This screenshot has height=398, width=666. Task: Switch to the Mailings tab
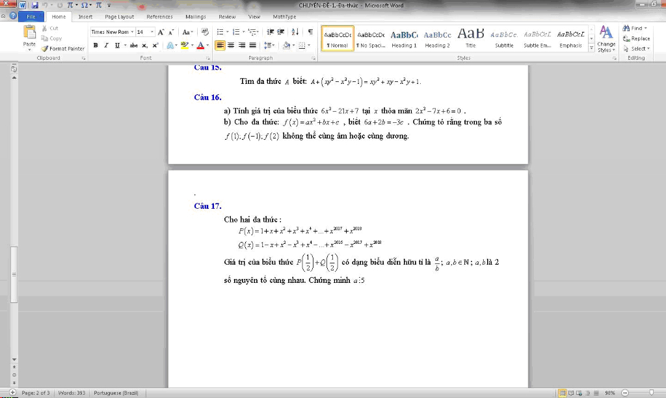click(195, 16)
